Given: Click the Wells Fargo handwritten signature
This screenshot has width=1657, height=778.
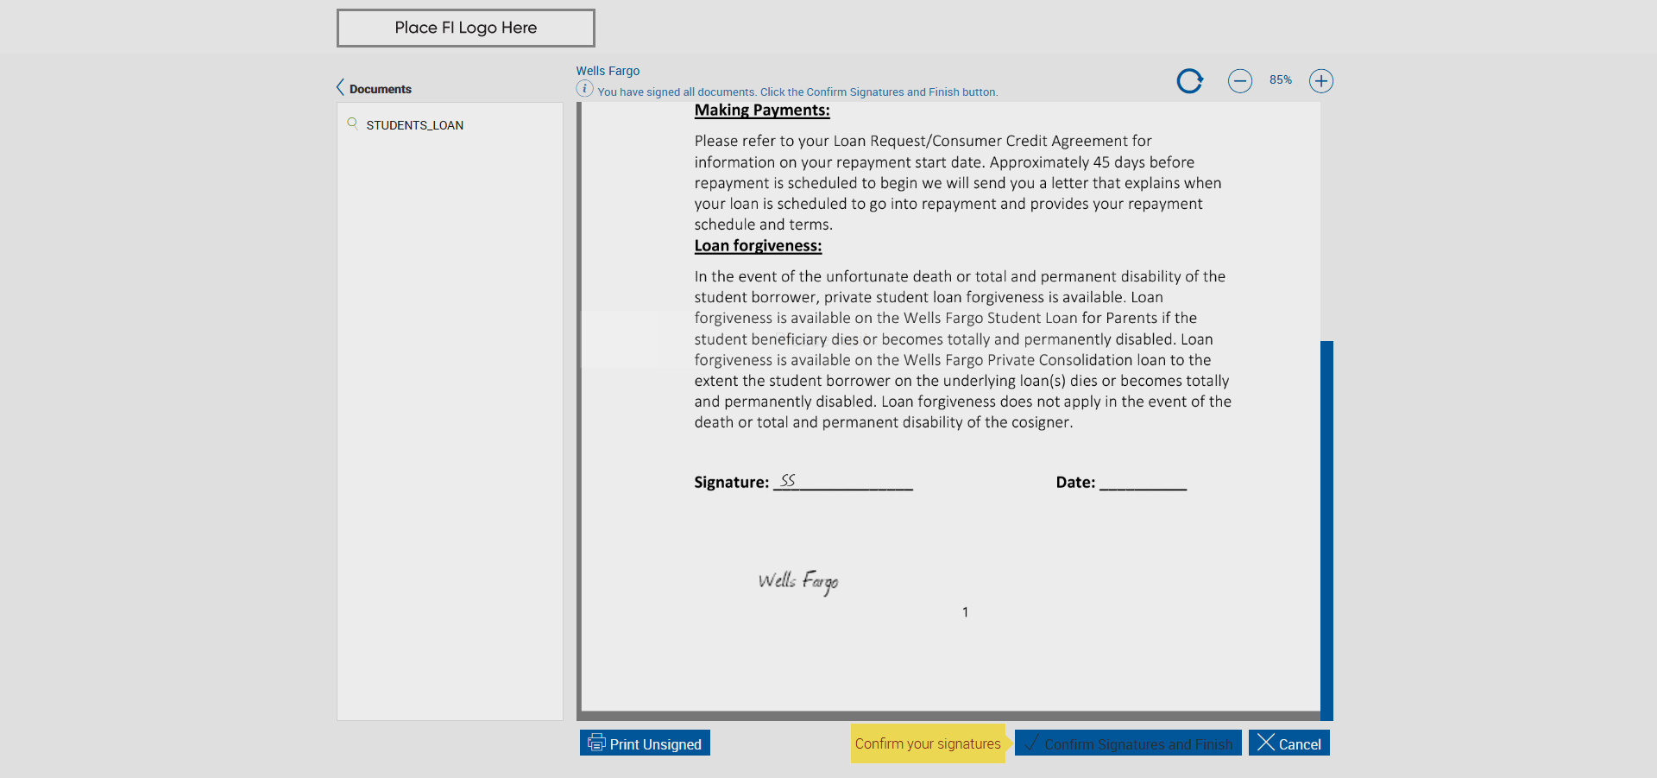Looking at the screenshot, I should click(x=798, y=581).
